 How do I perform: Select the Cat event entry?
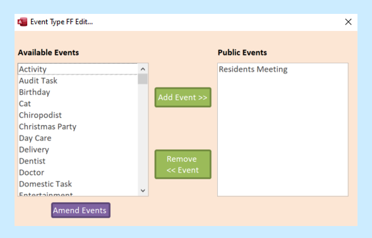pyautogui.click(x=78, y=104)
